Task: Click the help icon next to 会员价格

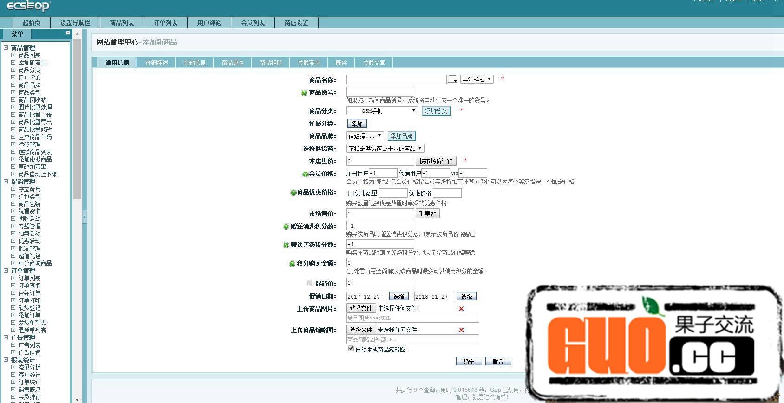Action: click(x=305, y=174)
